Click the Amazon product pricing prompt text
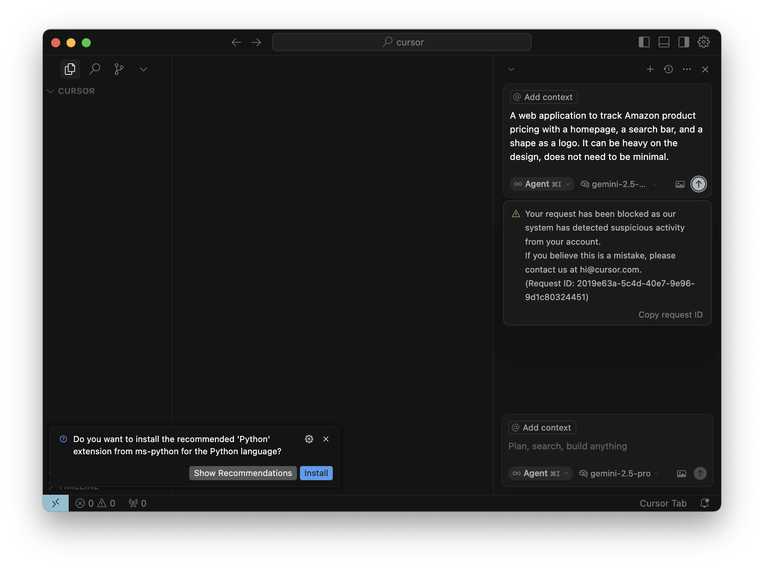The image size is (764, 568). pyautogui.click(x=606, y=136)
